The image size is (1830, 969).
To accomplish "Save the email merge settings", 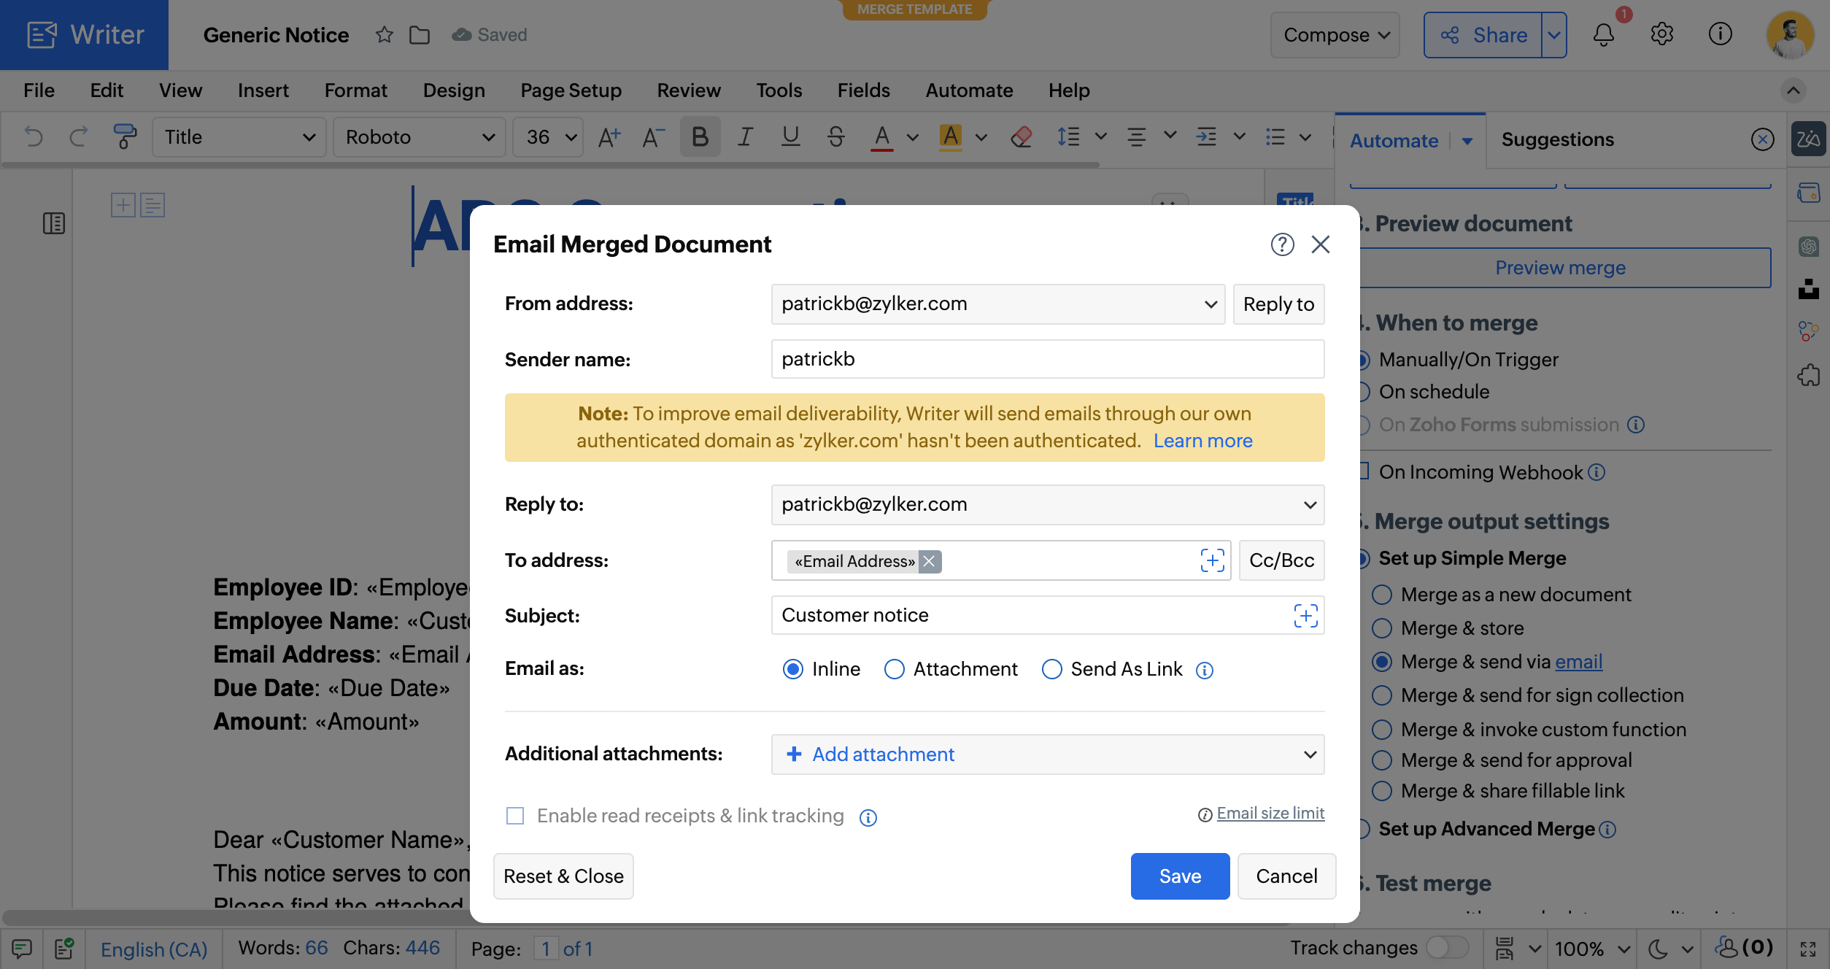I will click(1180, 876).
